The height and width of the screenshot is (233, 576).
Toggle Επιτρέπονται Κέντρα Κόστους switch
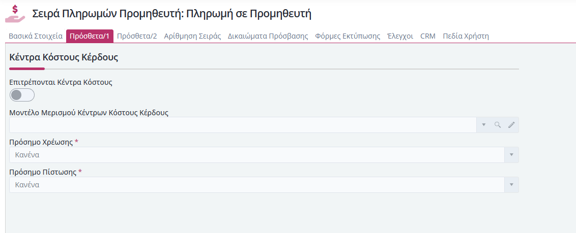(x=22, y=95)
